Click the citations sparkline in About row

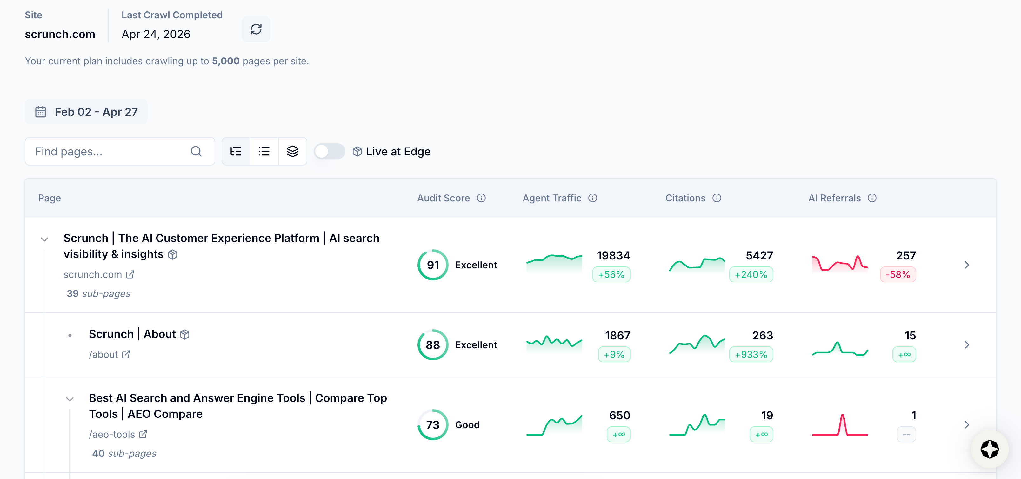[697, 344]
